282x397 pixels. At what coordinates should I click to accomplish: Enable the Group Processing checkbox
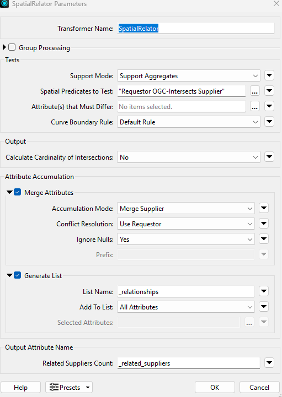point(12,47)
